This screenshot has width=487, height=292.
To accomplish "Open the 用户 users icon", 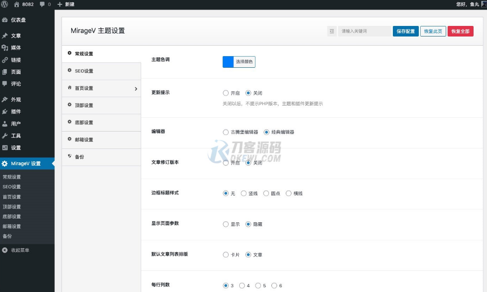I will tap(5, 123).
